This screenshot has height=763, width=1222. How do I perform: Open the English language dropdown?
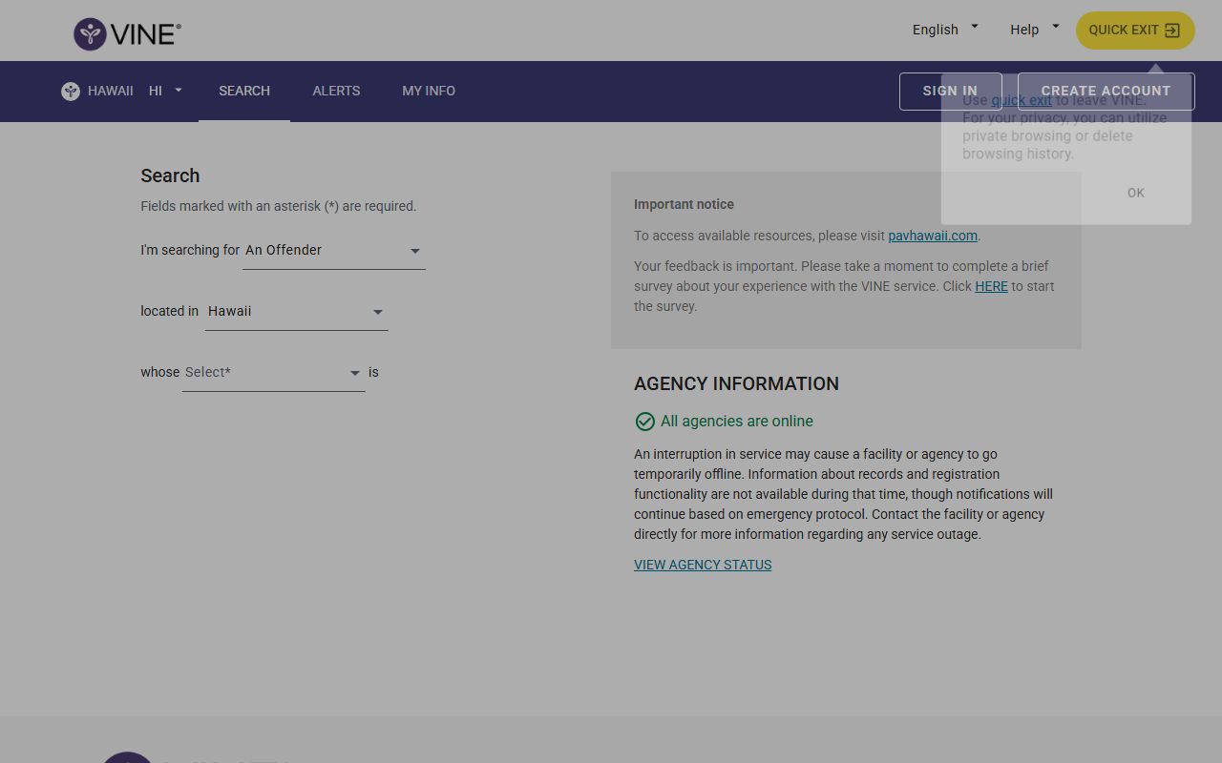pyautogui.click(x=945, y=30)
